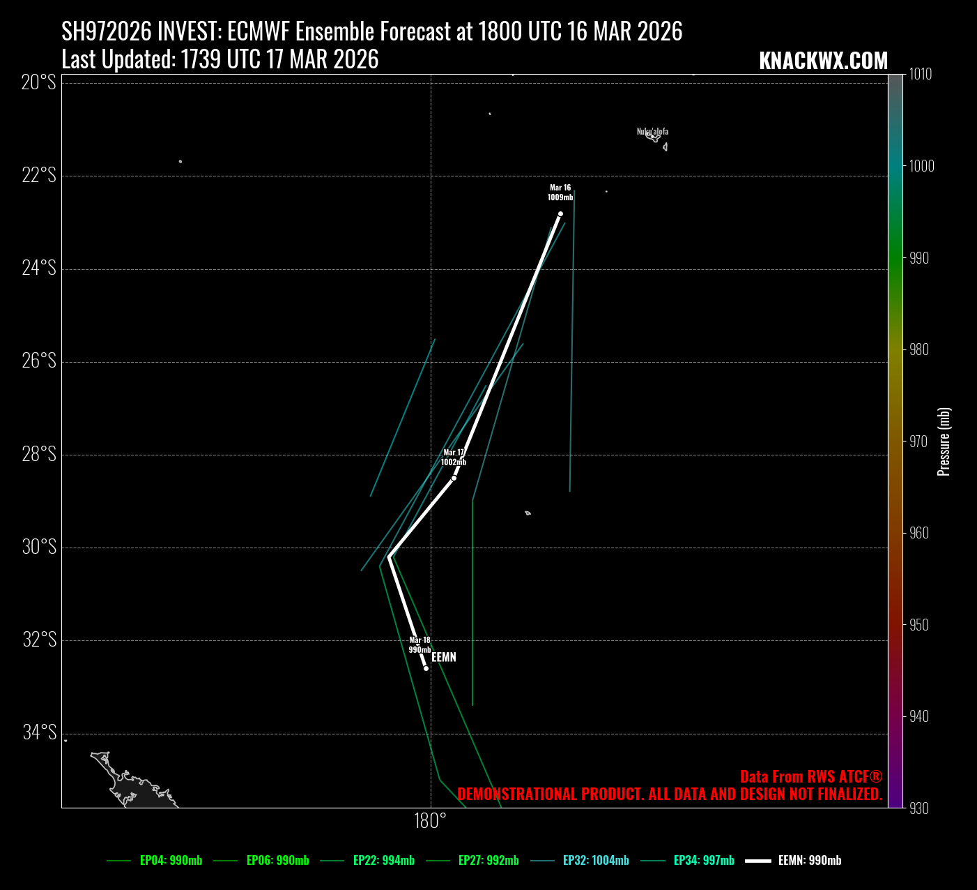Click the 970 tick on pressure colorbar
Screen dimensions: 977x890
tap(918, 442)
